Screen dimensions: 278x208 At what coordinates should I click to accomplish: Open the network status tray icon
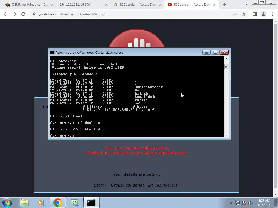pyautogui.click(x=237, y=203)
